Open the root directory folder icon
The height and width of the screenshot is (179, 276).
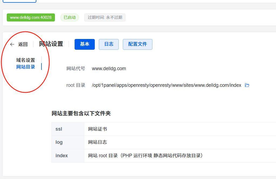(247, 85)
